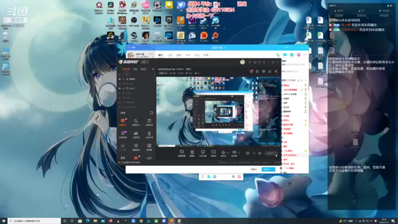The height and width of the screenshot is (224, 398).
Task: Switch to 相册 tab in QQ window
Action: 179,55
